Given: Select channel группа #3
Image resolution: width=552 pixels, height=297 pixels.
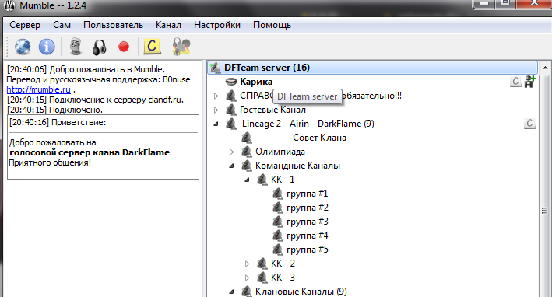Looking at the screenshot, I should 307,222.
